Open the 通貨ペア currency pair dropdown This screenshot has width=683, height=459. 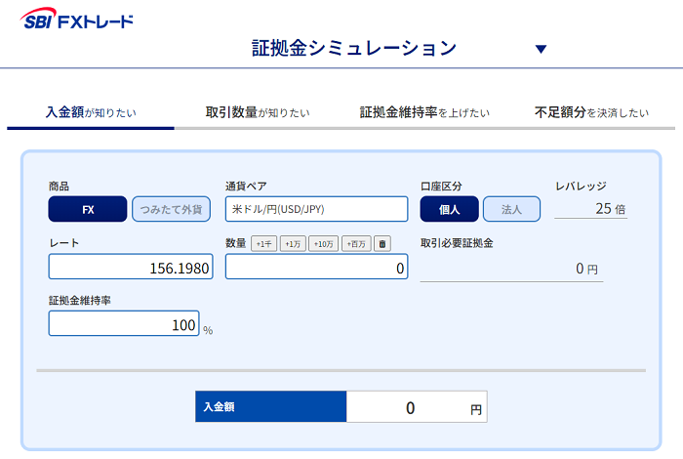coord(317,209)
